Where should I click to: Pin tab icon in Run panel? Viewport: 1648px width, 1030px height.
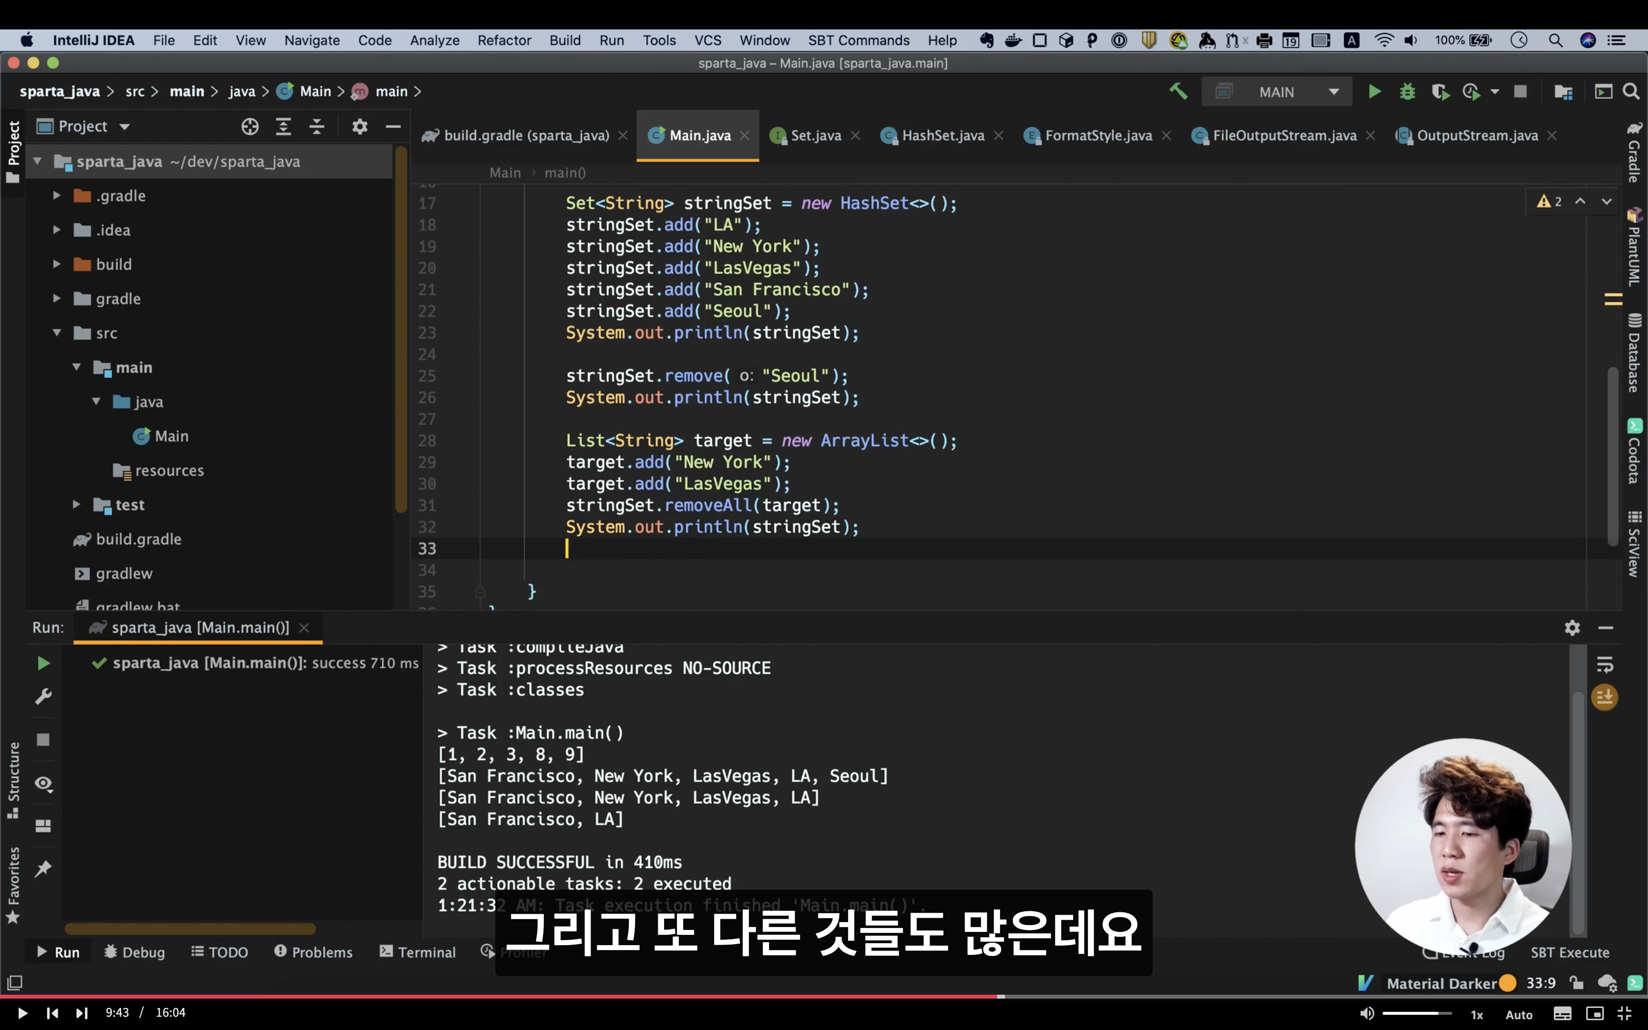(43, 869)
